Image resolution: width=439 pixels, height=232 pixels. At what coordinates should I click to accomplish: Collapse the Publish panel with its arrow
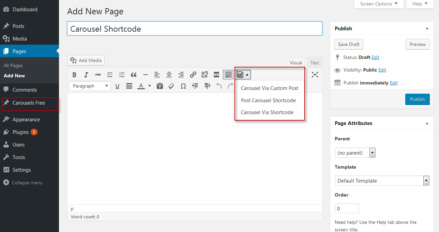point(427,29)
